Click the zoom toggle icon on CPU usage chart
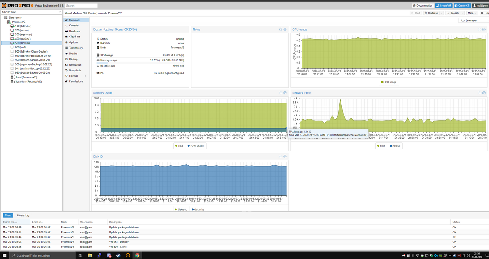The width and height of the screenshot is (489, 259). click(x=484, y=29)
